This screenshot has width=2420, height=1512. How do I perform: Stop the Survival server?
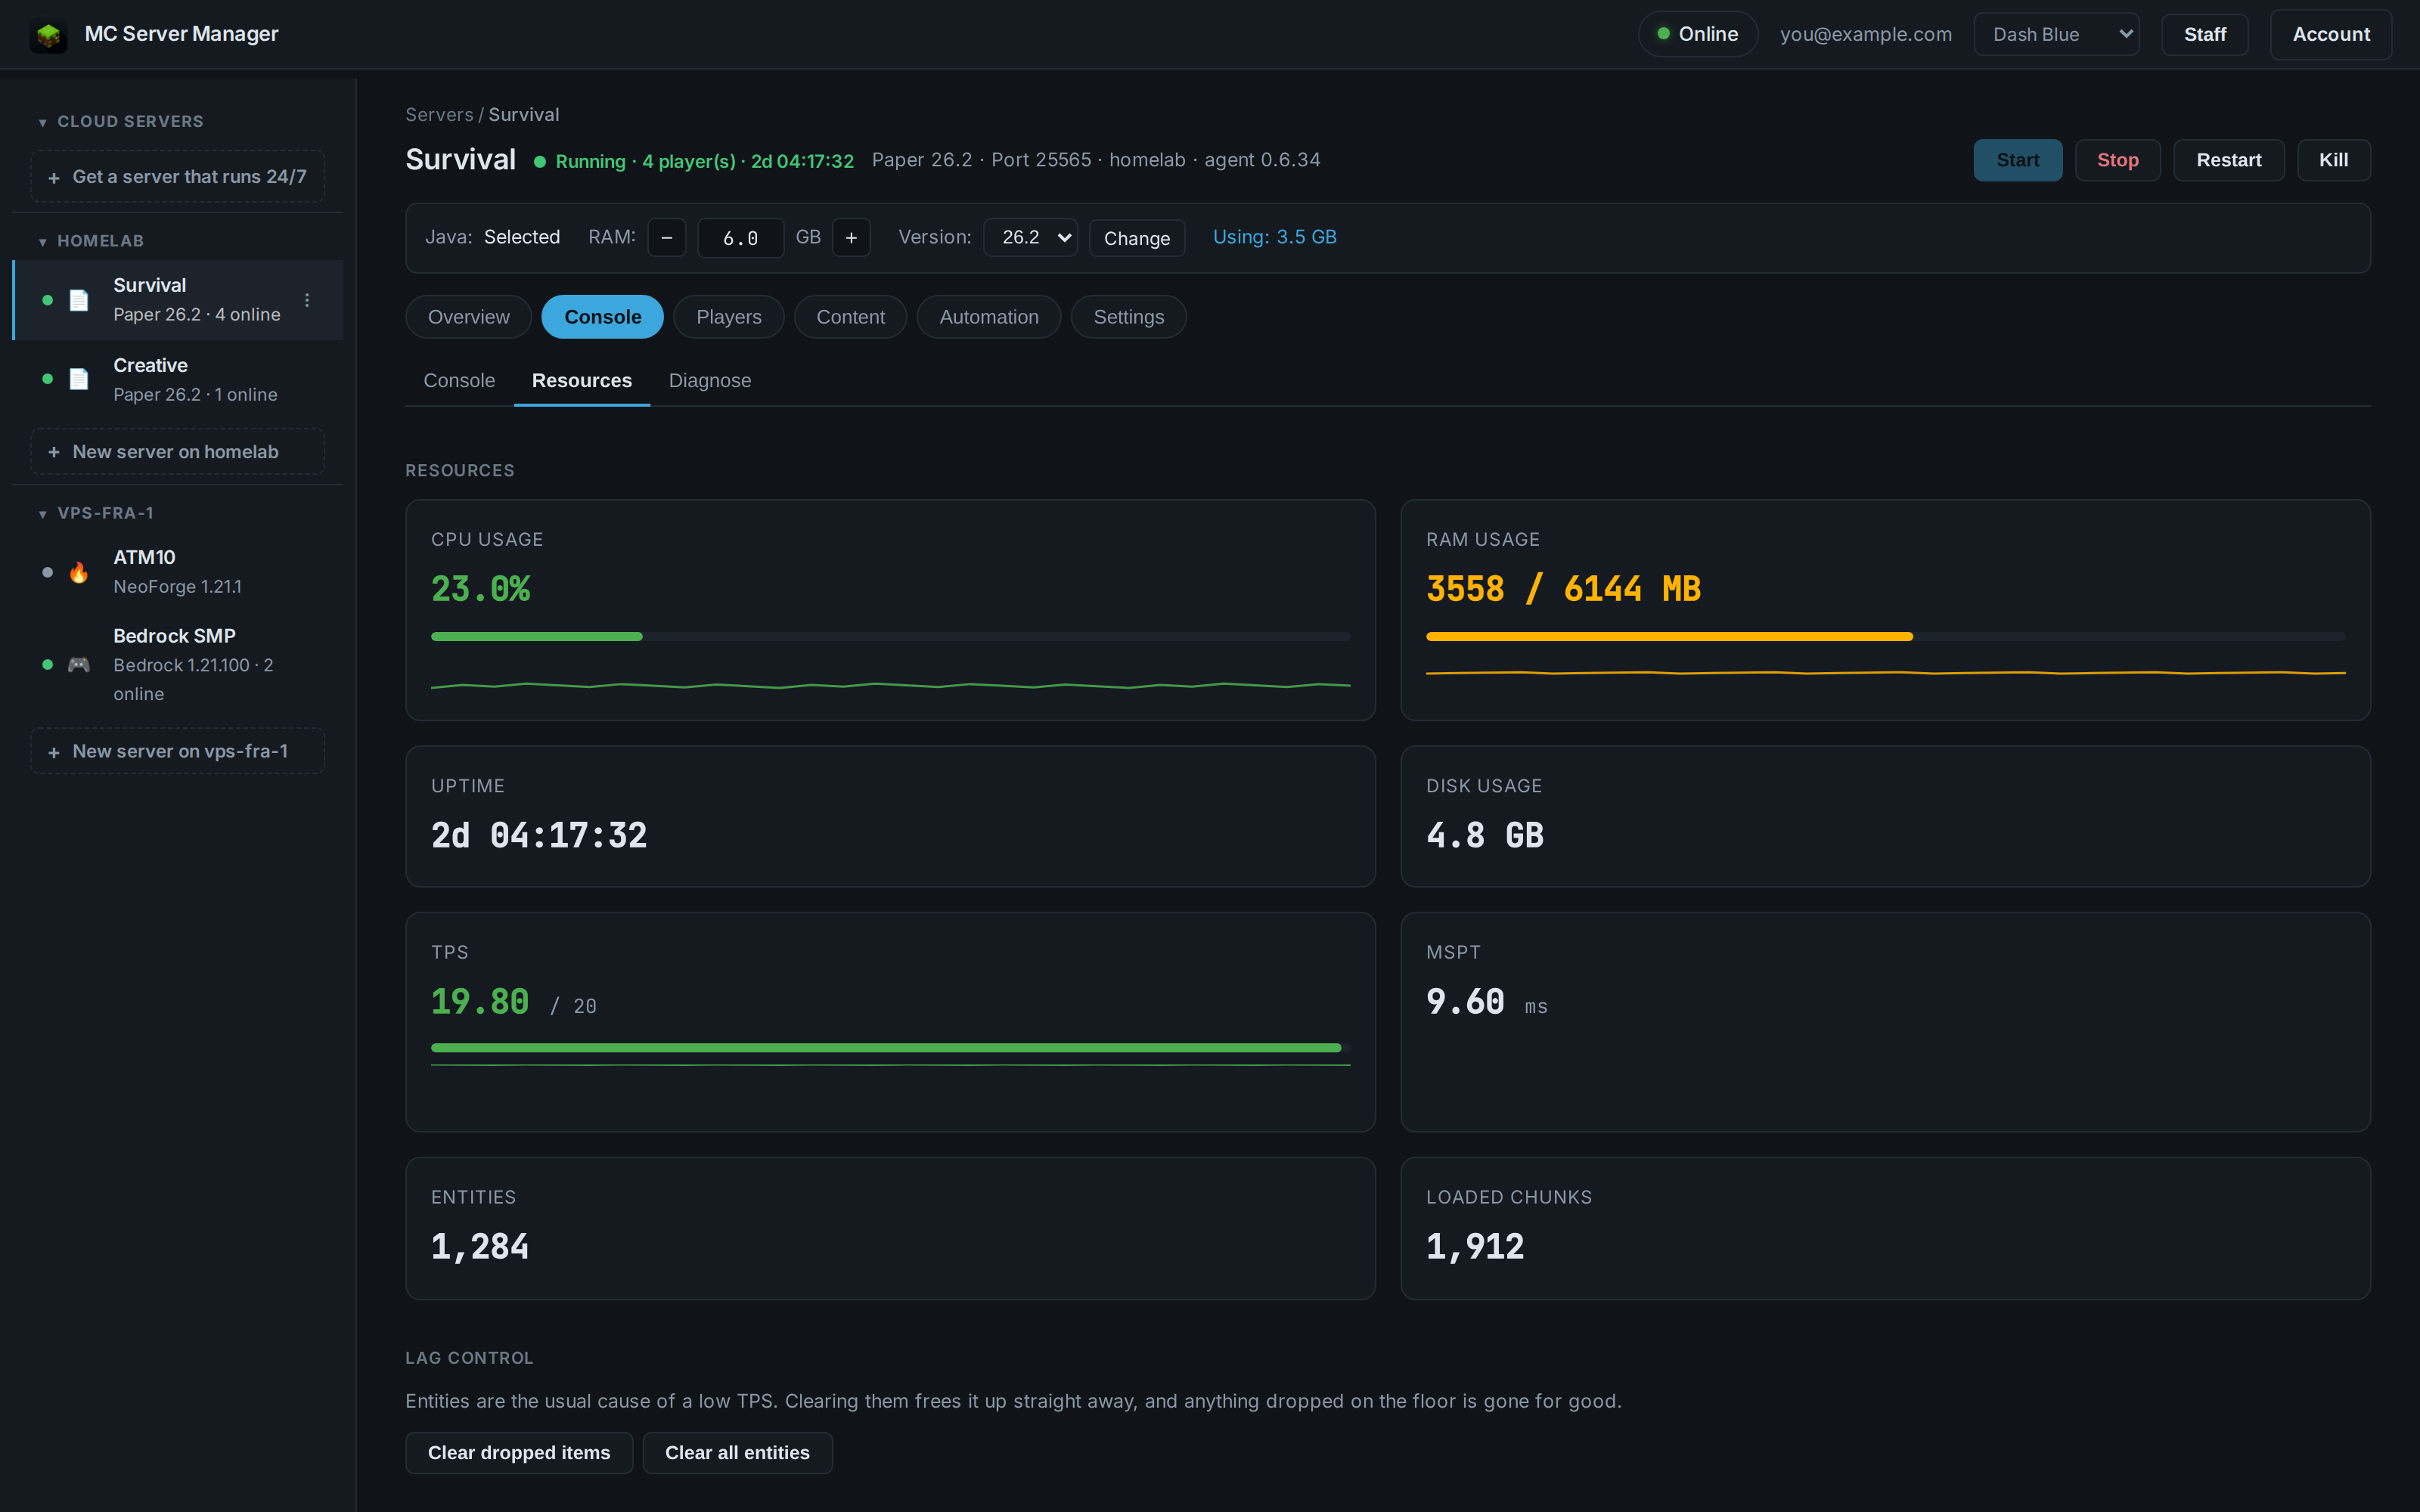point(2117,160)
